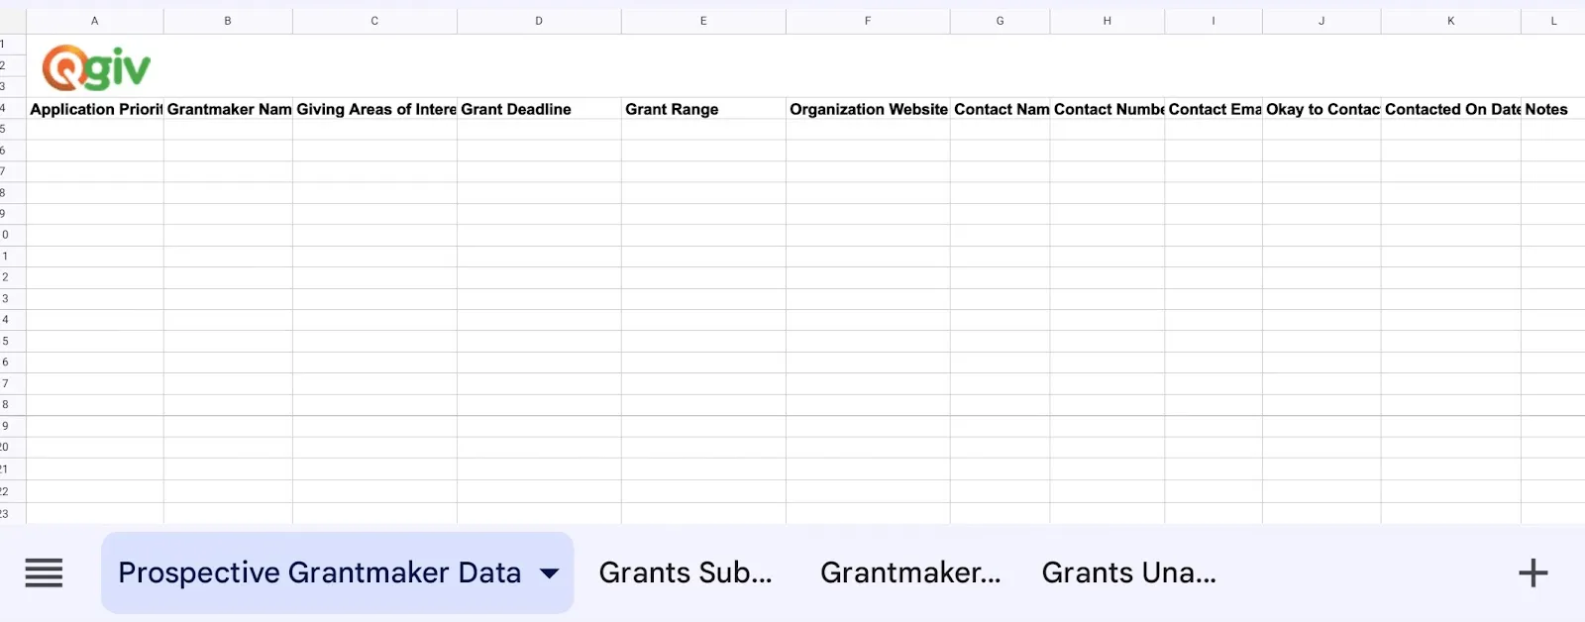The image size is (1585, 622).
Task: Select row 5 header
Action: coord(13,129)
